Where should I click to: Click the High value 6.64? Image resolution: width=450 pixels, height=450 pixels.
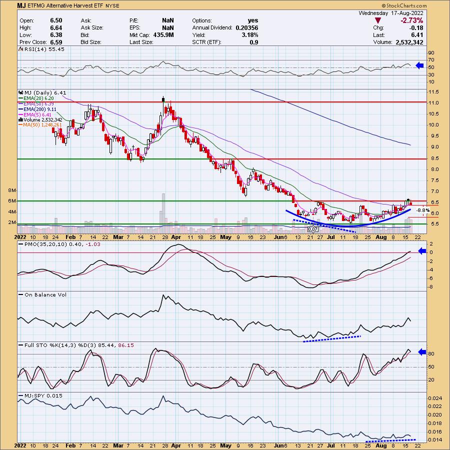[56, 27]
